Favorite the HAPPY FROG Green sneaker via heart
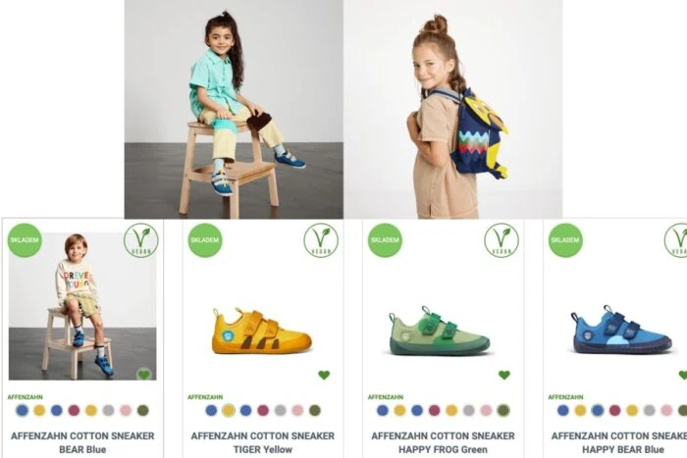Screen dimensions: 687x458 point(504,375)
